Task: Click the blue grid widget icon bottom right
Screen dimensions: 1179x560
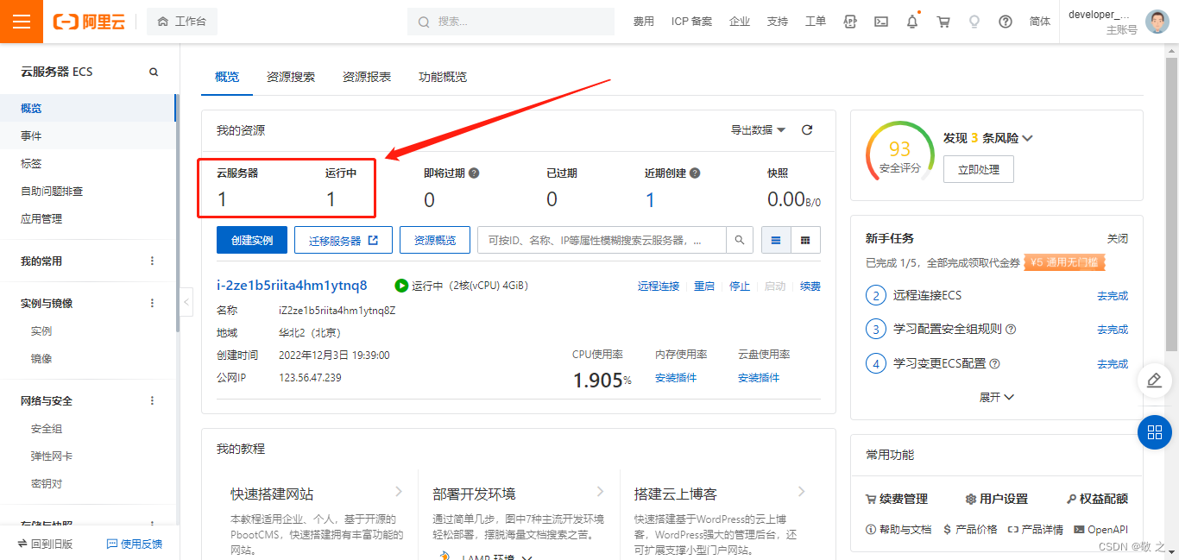Action: point(1155,432)
